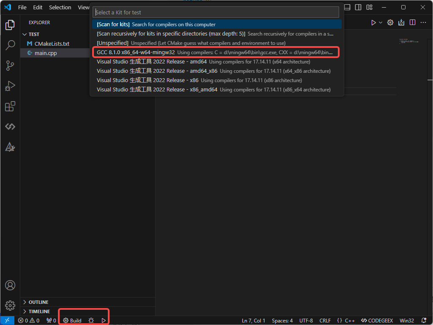Select Scan recursively for kits option

pos(217,34)
